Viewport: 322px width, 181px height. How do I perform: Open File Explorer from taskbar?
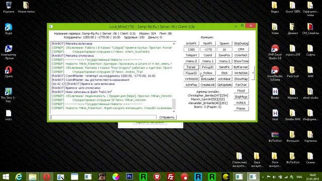click(32, 176)
